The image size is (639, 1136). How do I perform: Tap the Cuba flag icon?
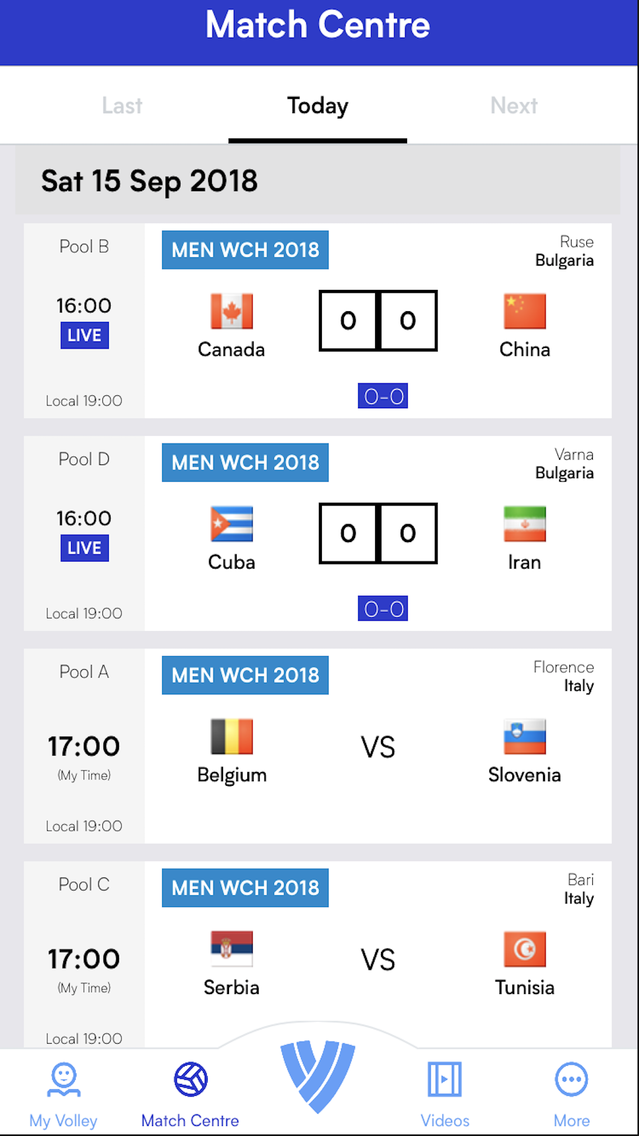pyautogui.click(x=231, y=524)
